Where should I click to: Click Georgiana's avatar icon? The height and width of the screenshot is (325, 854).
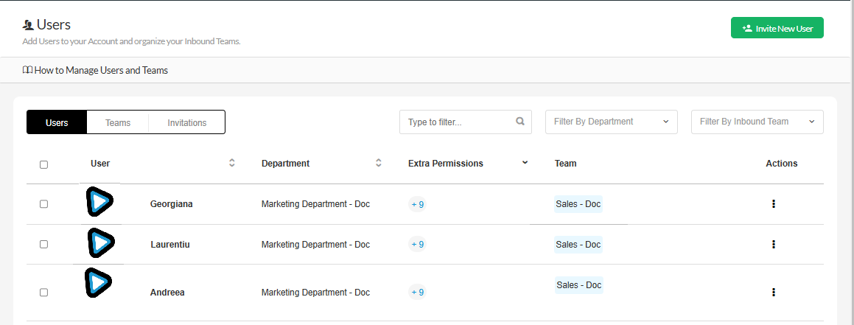[x=99, y=202]
